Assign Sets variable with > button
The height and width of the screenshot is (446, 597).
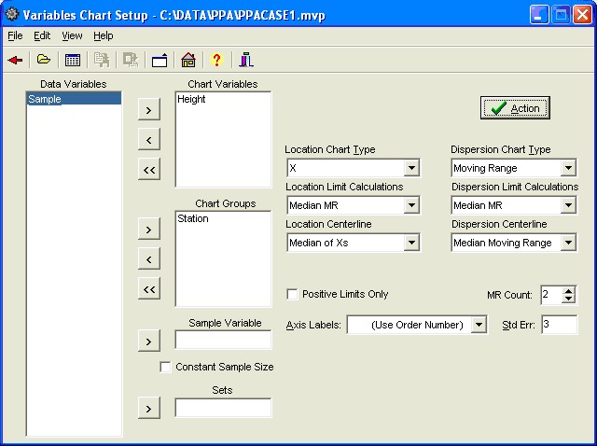149,409
